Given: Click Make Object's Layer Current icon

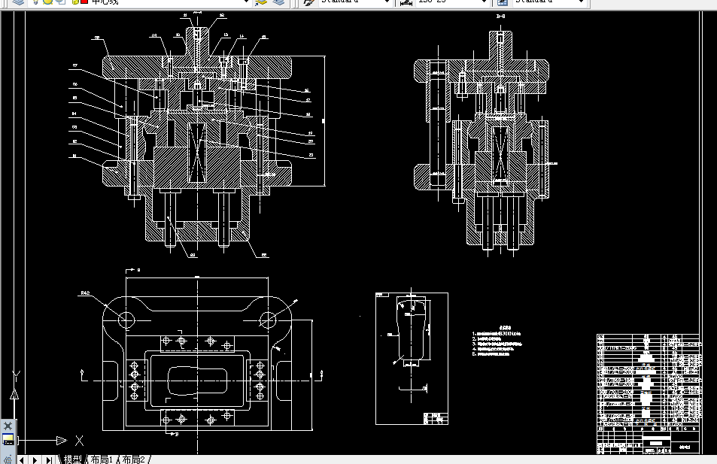Looking at the screenshot, I should [x=261, y=2].
